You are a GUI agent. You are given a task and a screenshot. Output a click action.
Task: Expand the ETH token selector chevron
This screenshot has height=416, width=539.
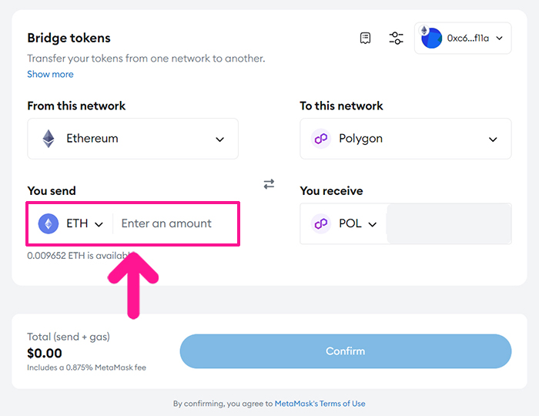99,224
